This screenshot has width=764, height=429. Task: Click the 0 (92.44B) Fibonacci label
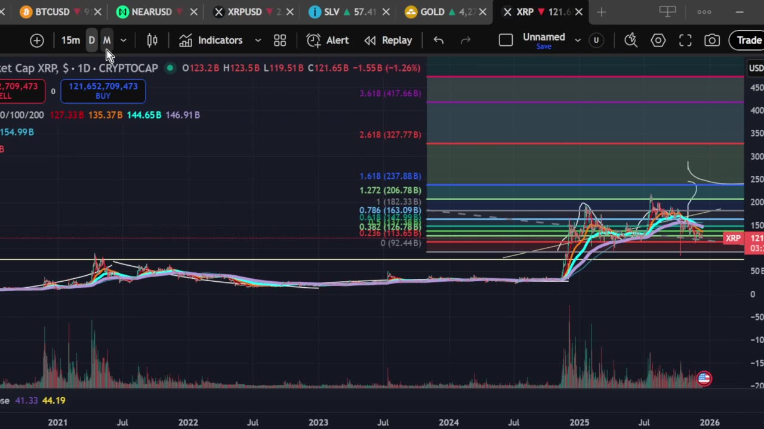[x=401, y=243]
